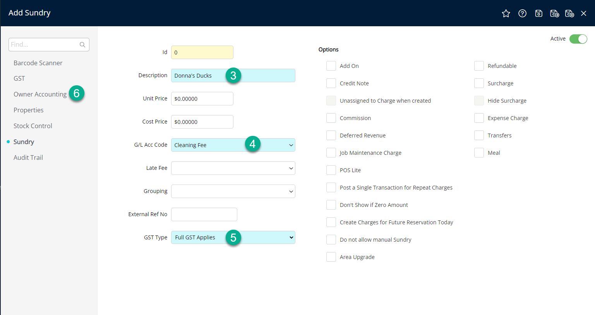
Task: Open the Stock Control section
Action: [33, 126]
